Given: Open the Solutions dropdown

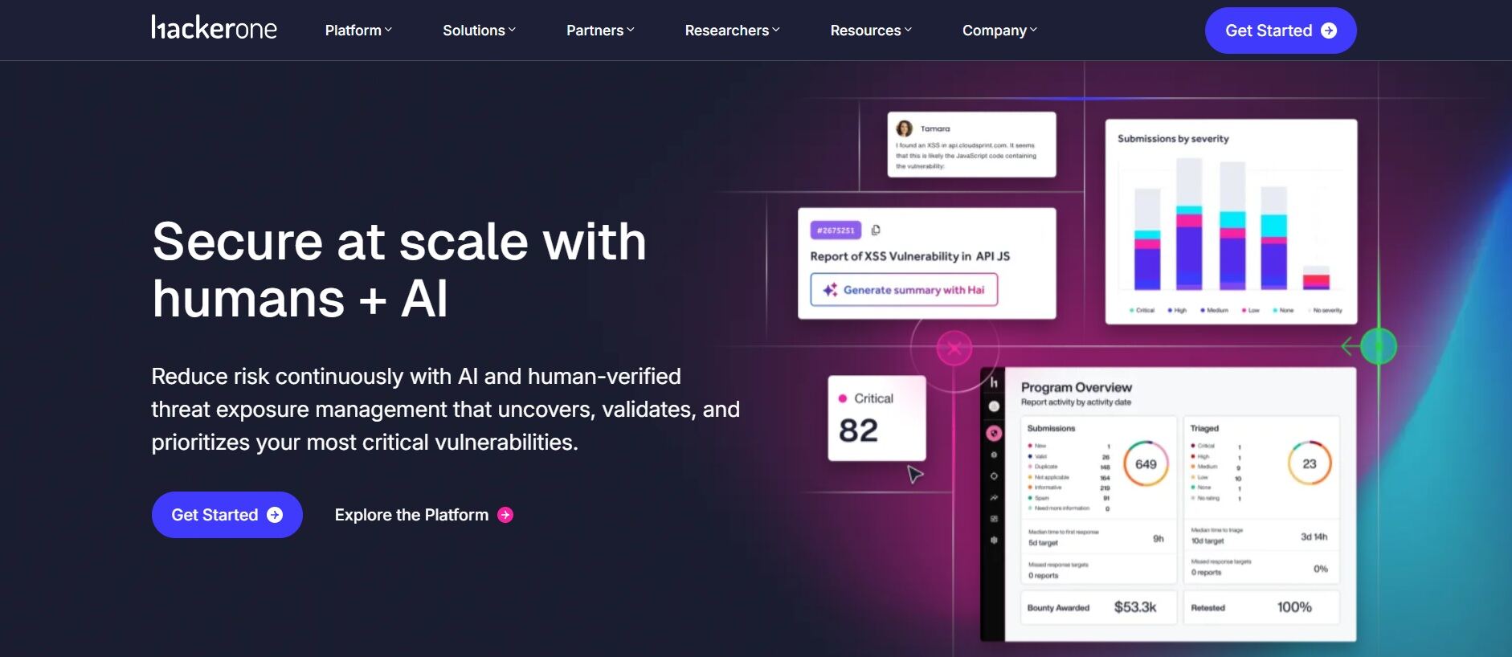Looking at the screenshot, I should tap(479, 31).
